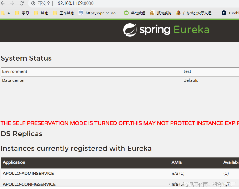Select the APOLLO-ADMINSERVICE application row
The width and height of the screenshot is (239, 189).
point(120,174)
